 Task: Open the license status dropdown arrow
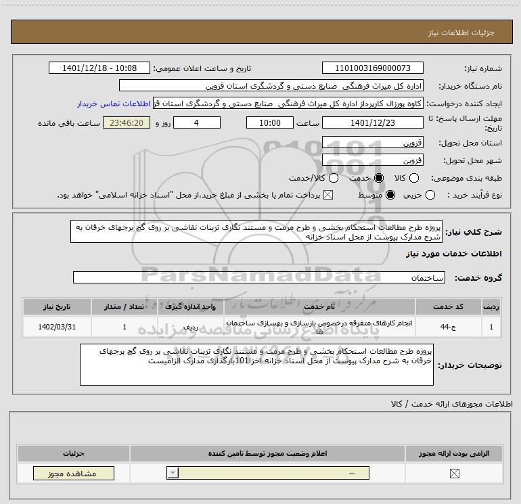(173, 473)
